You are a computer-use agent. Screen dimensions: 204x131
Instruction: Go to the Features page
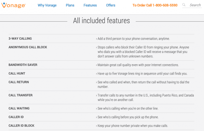(x=90, y=5)
